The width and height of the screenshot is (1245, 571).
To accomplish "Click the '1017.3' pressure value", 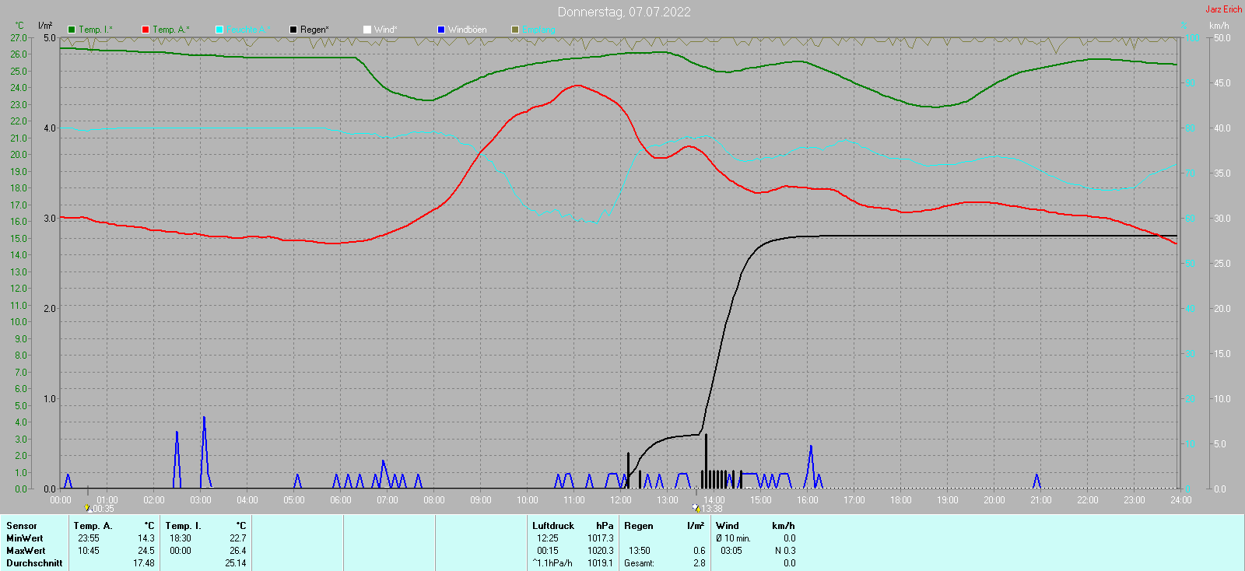I will (x=601, y=538).
